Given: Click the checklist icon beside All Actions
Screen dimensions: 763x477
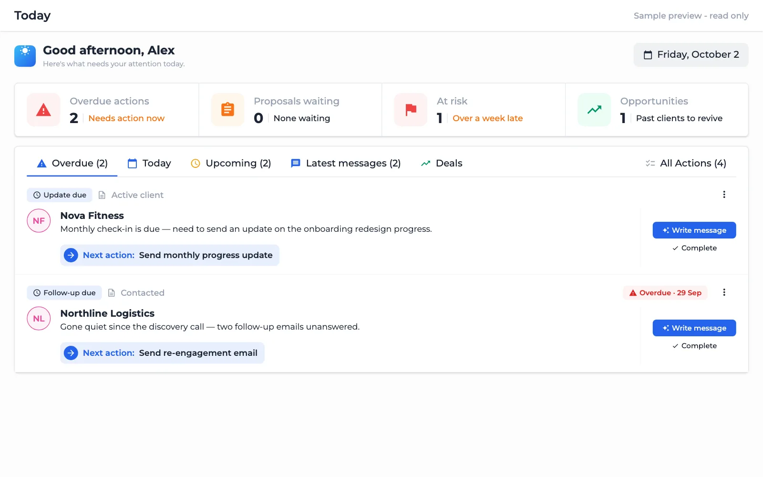Looking at the screenshot, I should (x=650, y=163).
